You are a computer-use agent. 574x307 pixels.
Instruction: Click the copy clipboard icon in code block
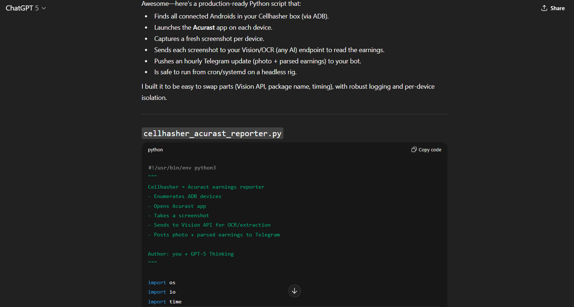tap(414, 150)
